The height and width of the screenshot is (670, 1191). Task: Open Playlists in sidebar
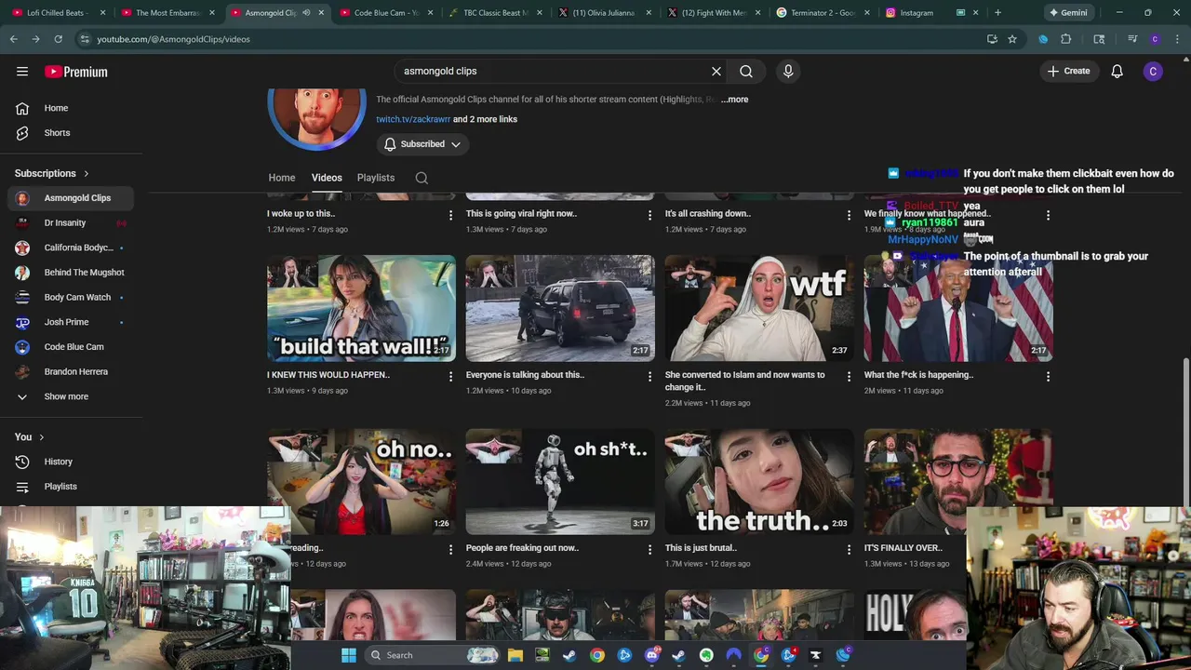point(70,486)
